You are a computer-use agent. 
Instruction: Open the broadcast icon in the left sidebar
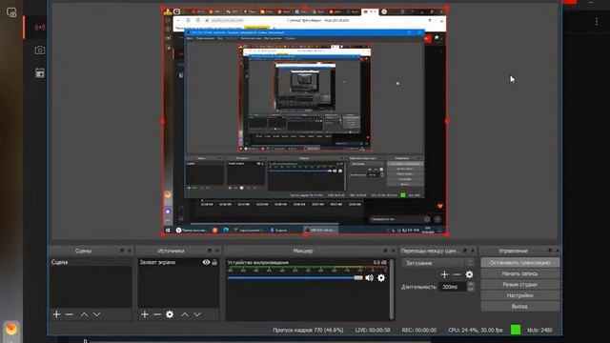coord(40,28)
